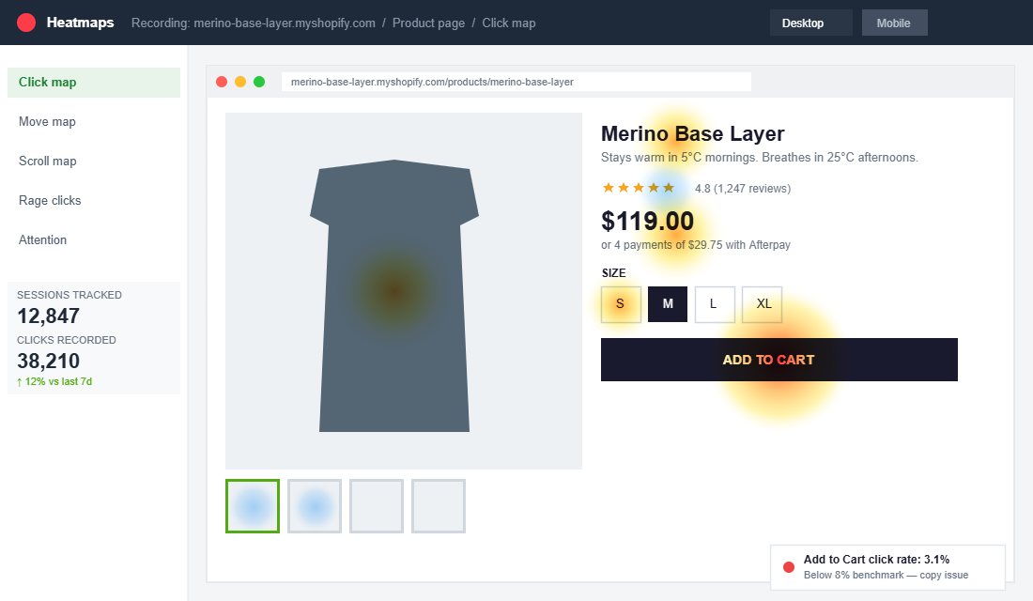This screenshot has height=601, width=1033.
Task: Click the yellow browser traffic-light dot
Action: click(240, 81)
